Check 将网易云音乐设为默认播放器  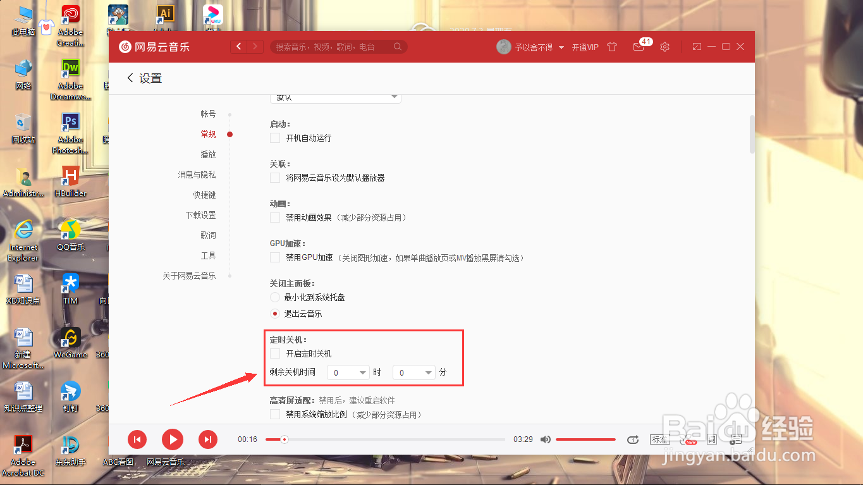[x=275, y=178]
